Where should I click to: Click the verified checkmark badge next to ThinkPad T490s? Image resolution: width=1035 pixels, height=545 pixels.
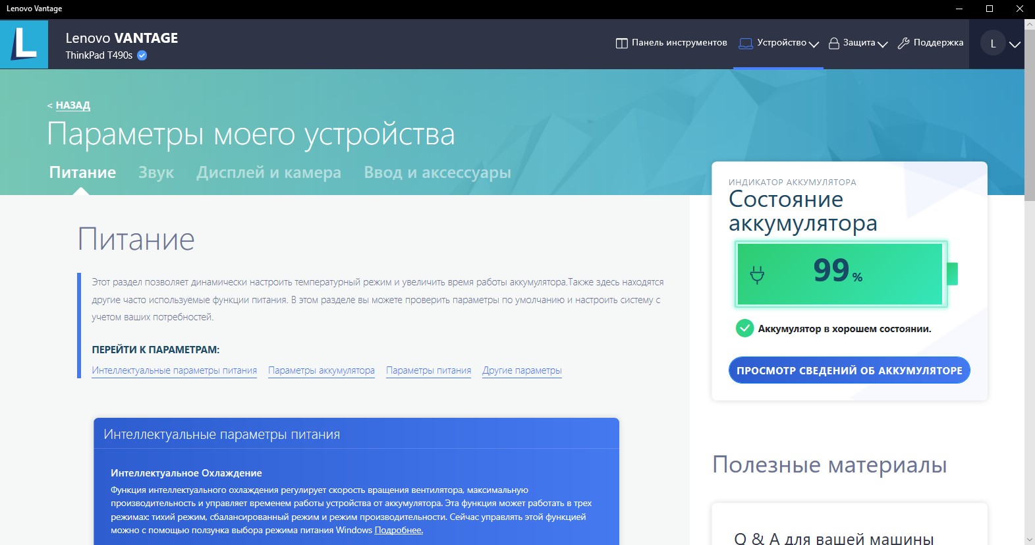click(x=142, y=55)
